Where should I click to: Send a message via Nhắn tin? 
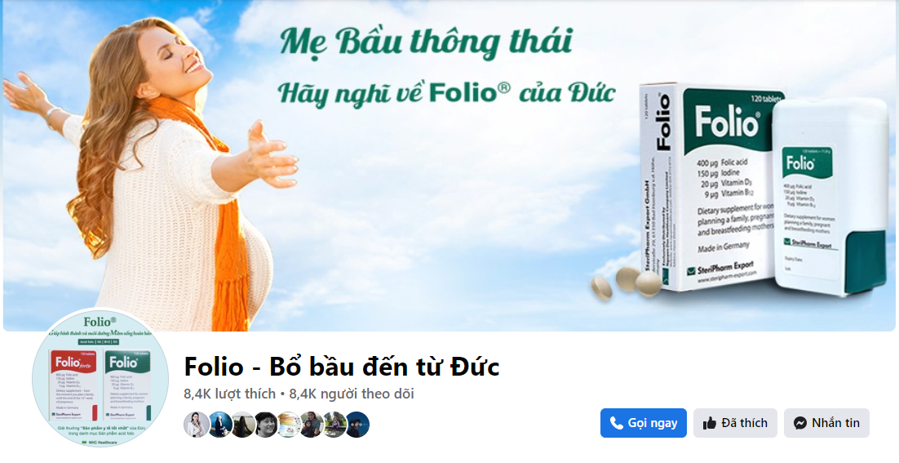coord(826,424)
